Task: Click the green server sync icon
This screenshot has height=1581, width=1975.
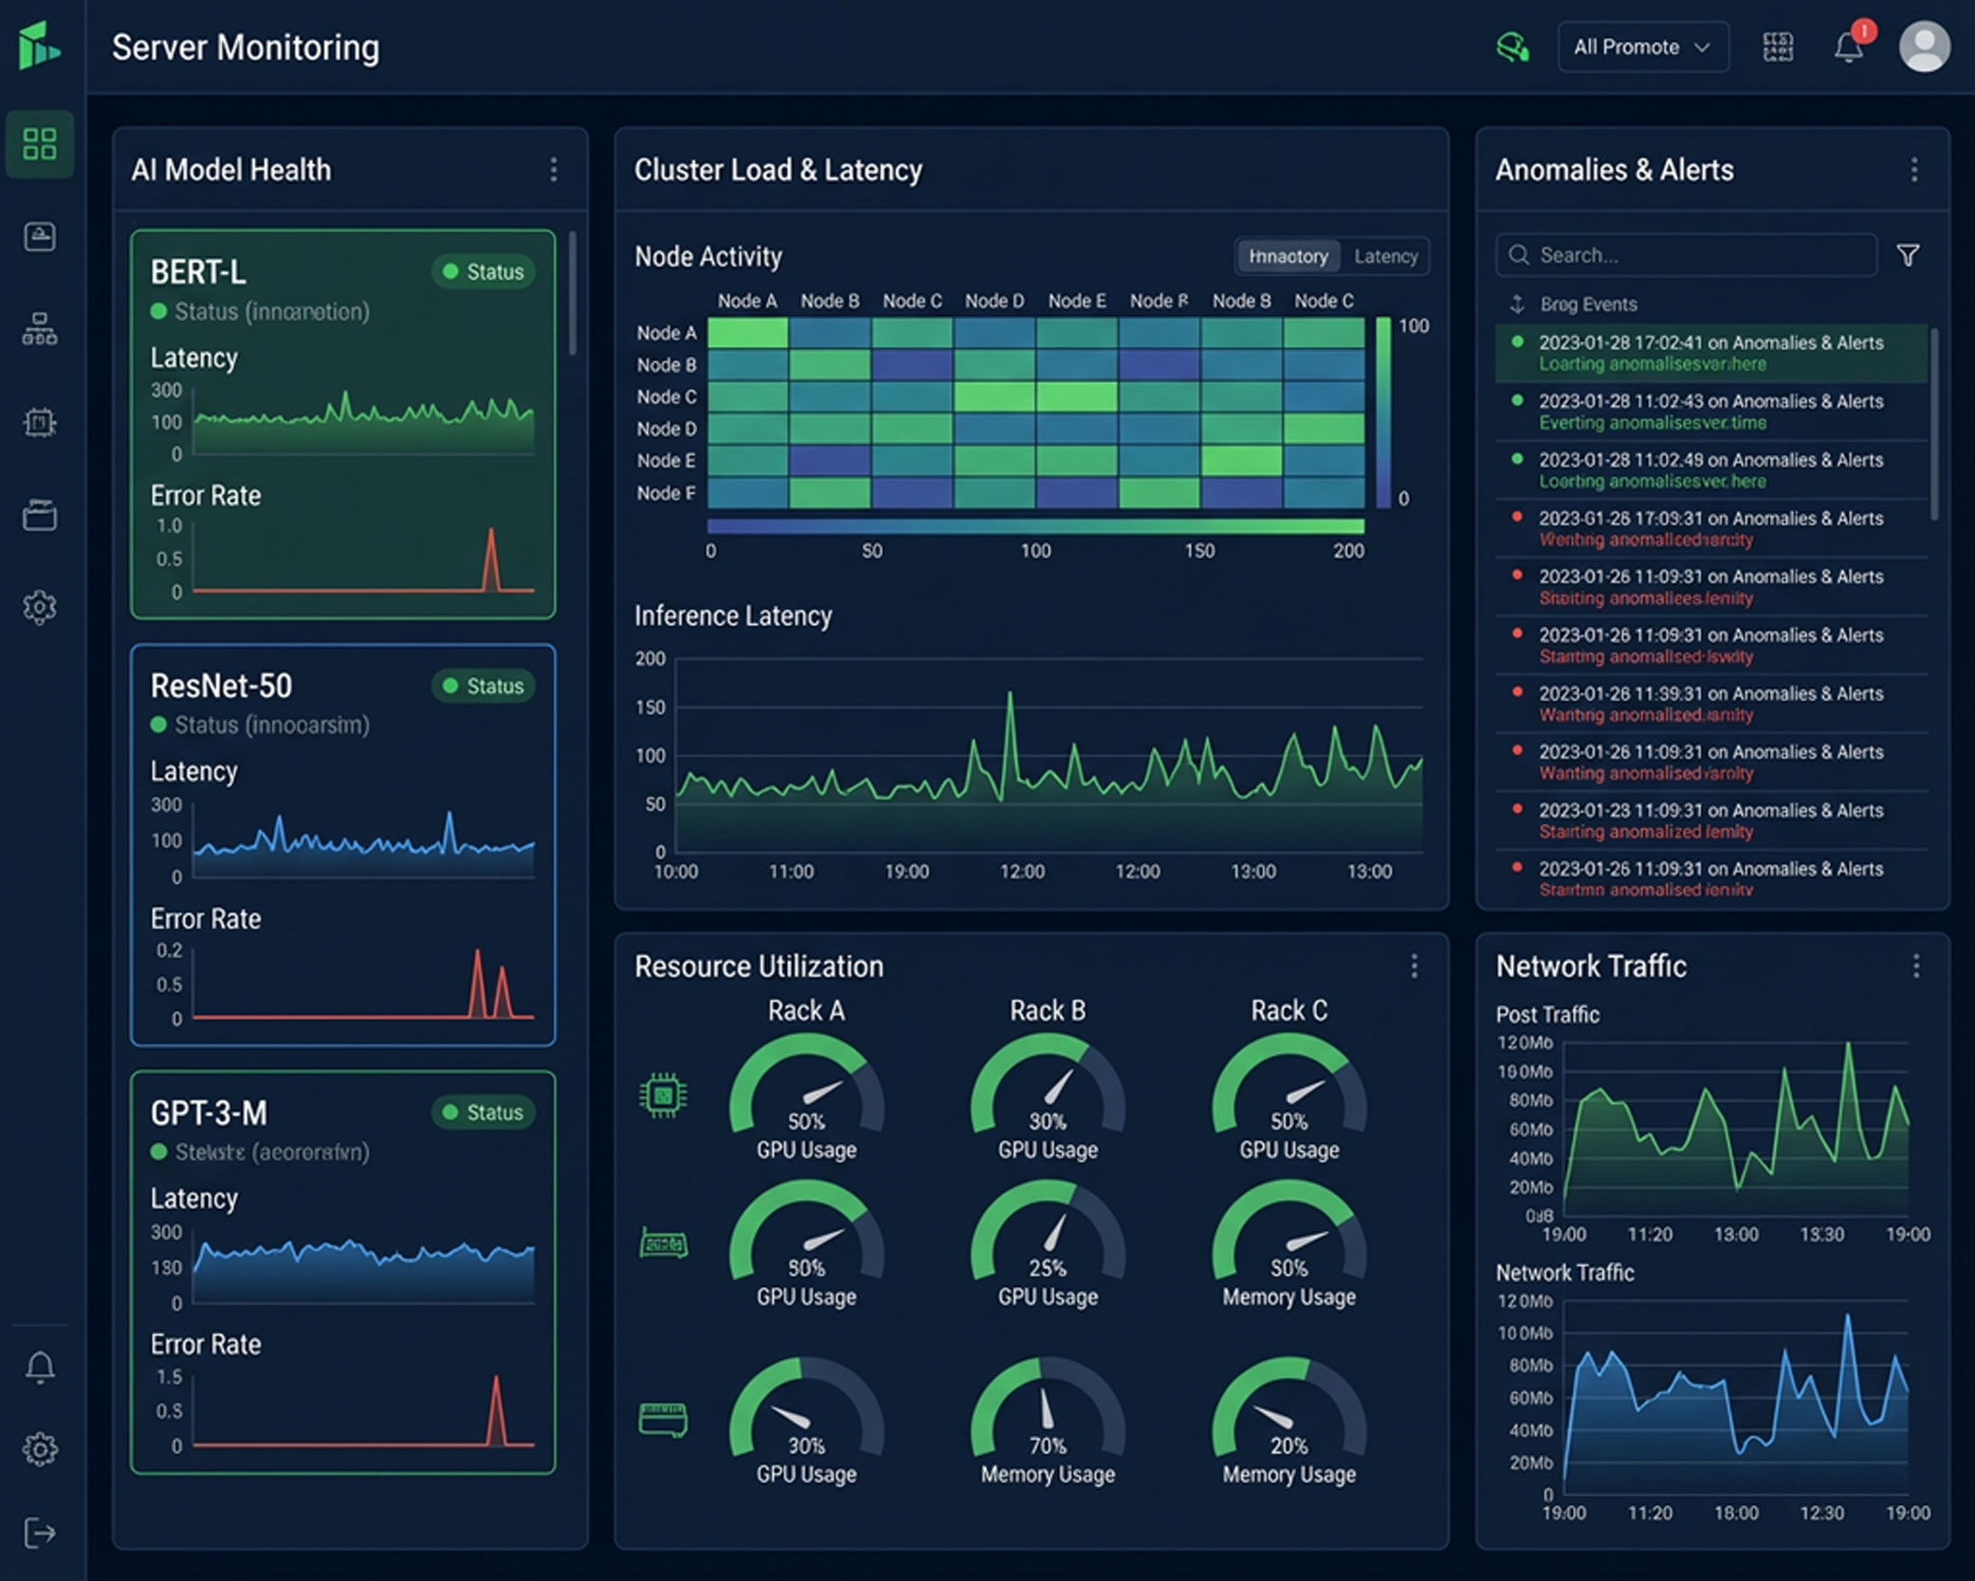Action: [1512, 46]
